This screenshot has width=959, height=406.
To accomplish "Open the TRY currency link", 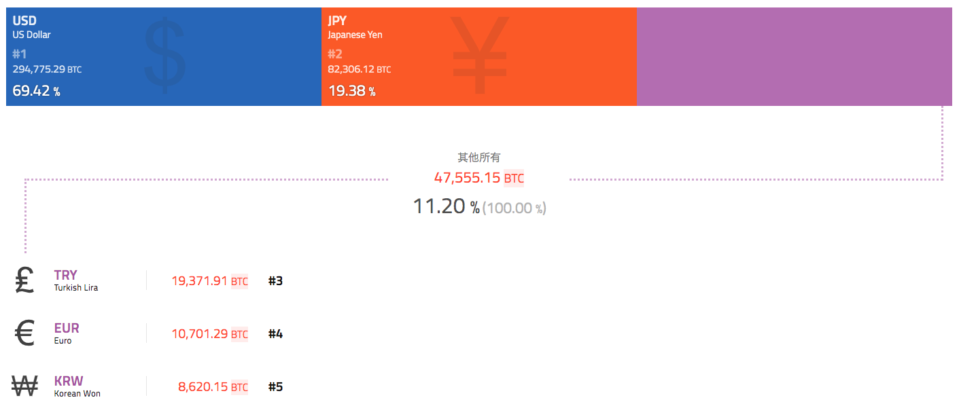I will tap(66, 275).
